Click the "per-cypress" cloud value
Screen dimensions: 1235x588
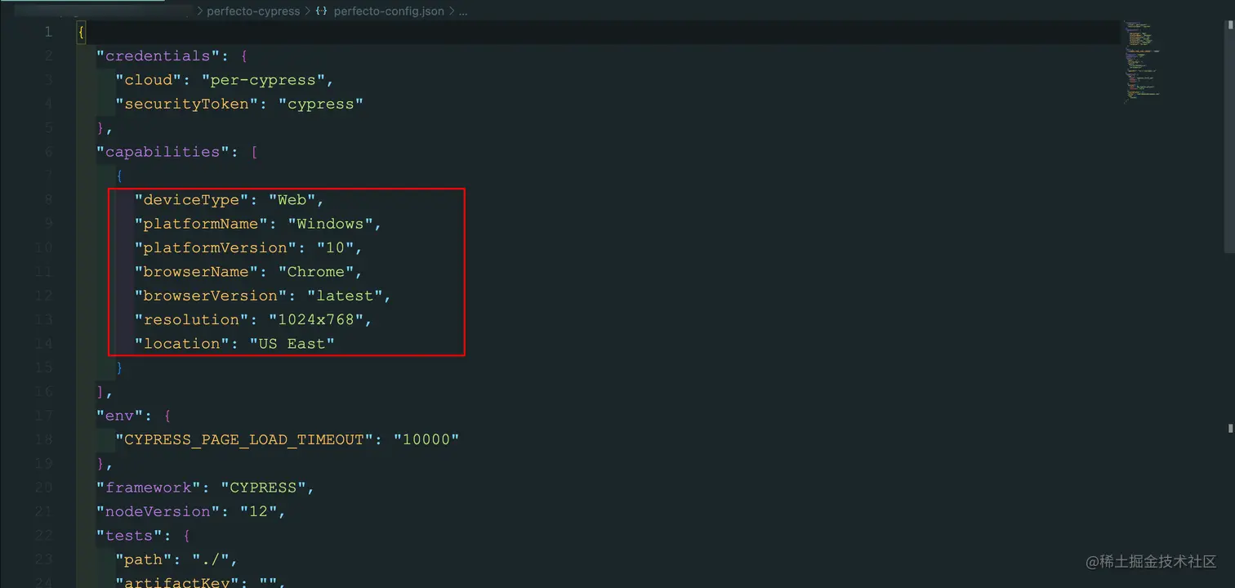pyautogui.click(x=263, y=80)
